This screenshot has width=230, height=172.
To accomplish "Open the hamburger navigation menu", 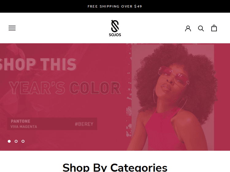I will (12, 28).
